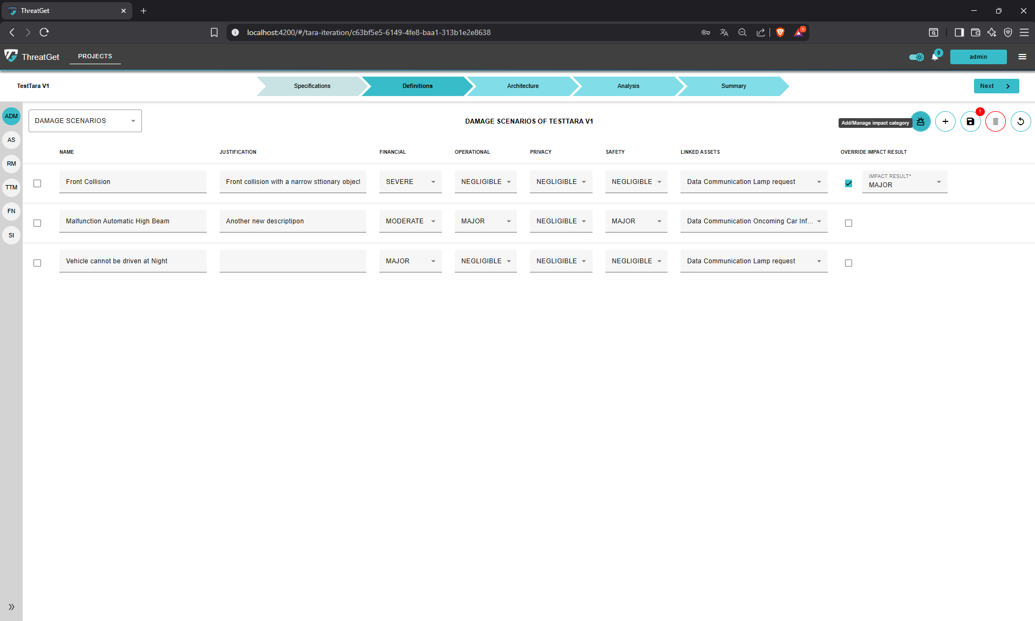Go to the Architecture step
Screen dimensions: 1035x621
coord(522,86)
